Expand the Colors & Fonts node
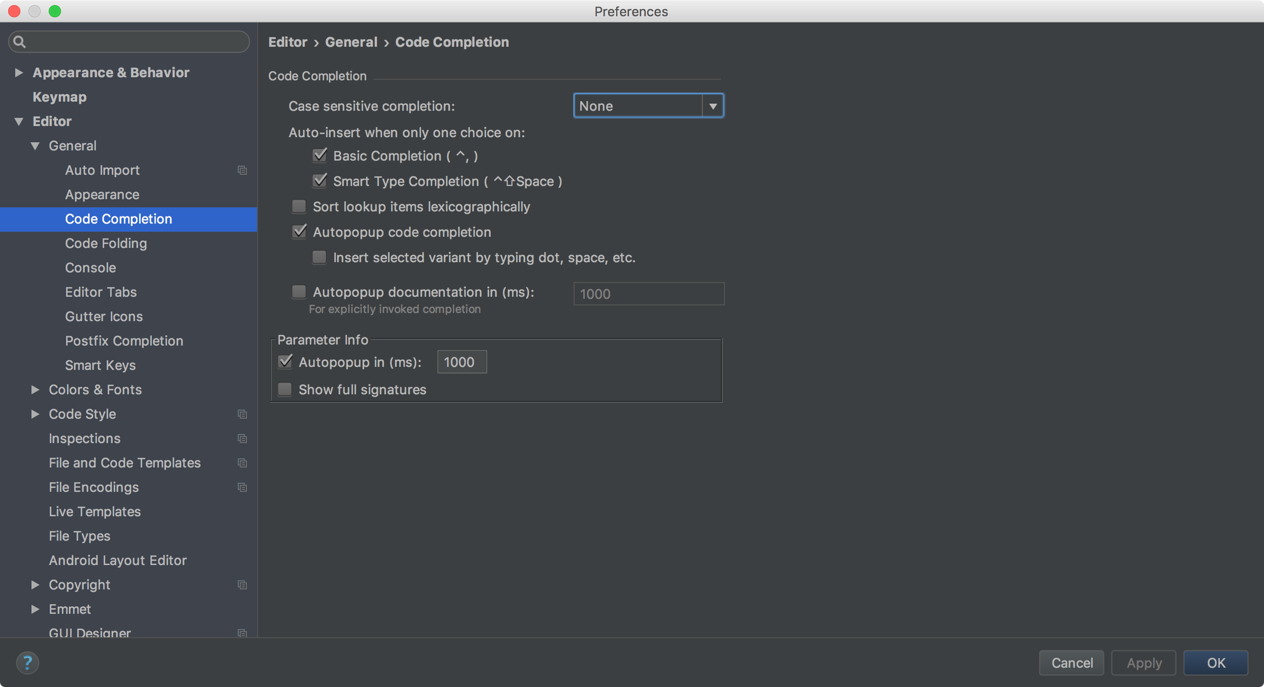Screen dimensions: 1264x687 tap(35, 390)
